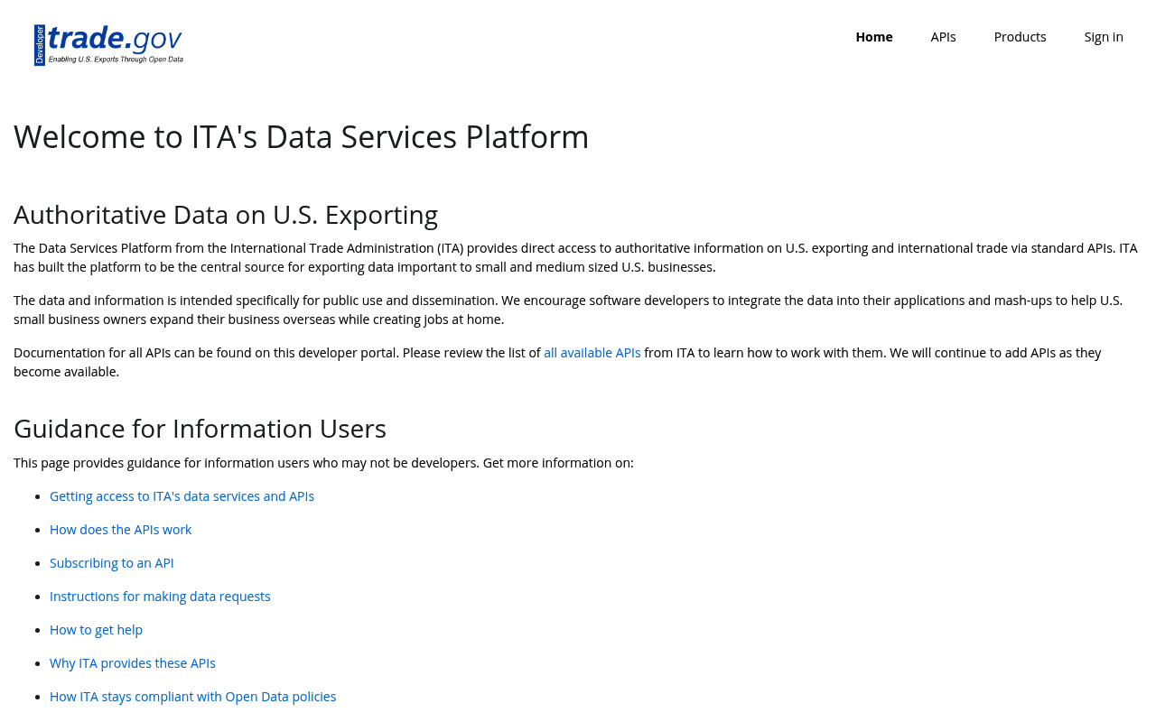Click the 'How to get help' link

pyautogui.click(x=96, y=630)
